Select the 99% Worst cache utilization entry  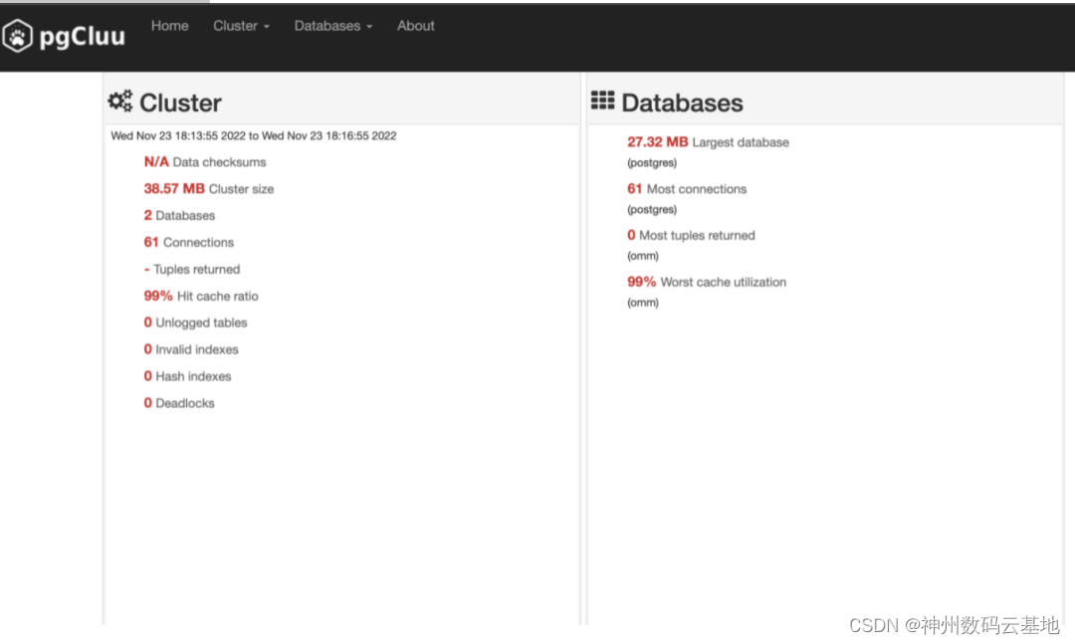point(707,282)
